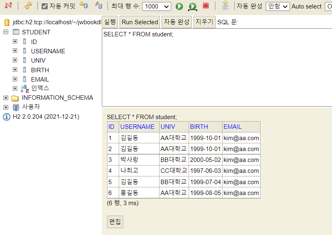
Task: Click the rollback icon
Action: [x=84, y=5]
